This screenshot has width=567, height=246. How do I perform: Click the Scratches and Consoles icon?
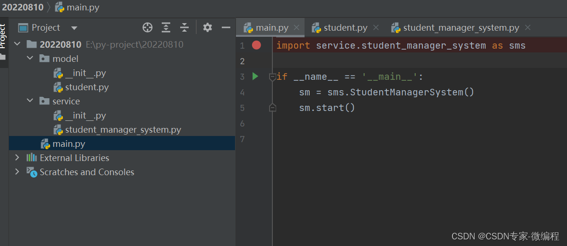coord(32,172)
